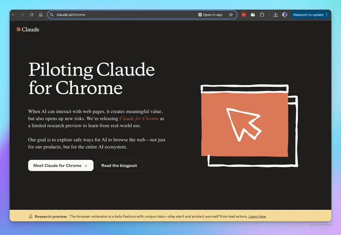Screen dimensions: 341x235
Task: Click the orange browser cursor illustration
Action: point(249,125)
